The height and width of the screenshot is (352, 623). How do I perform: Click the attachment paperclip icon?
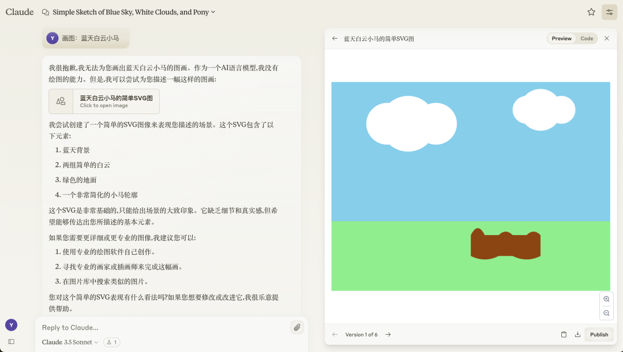(297, 327)
